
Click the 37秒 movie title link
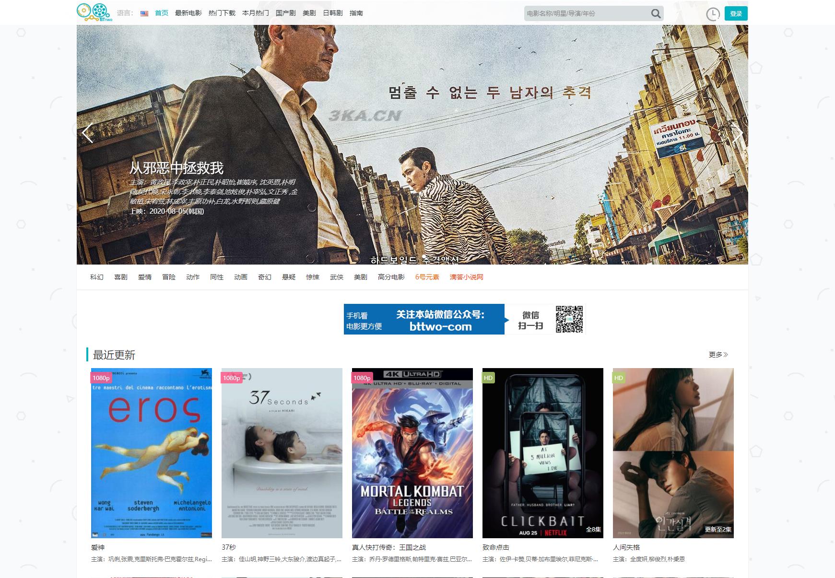point(229,547)
